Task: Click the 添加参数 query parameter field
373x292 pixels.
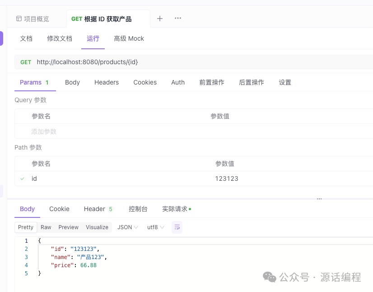Action: coord(44,132)
